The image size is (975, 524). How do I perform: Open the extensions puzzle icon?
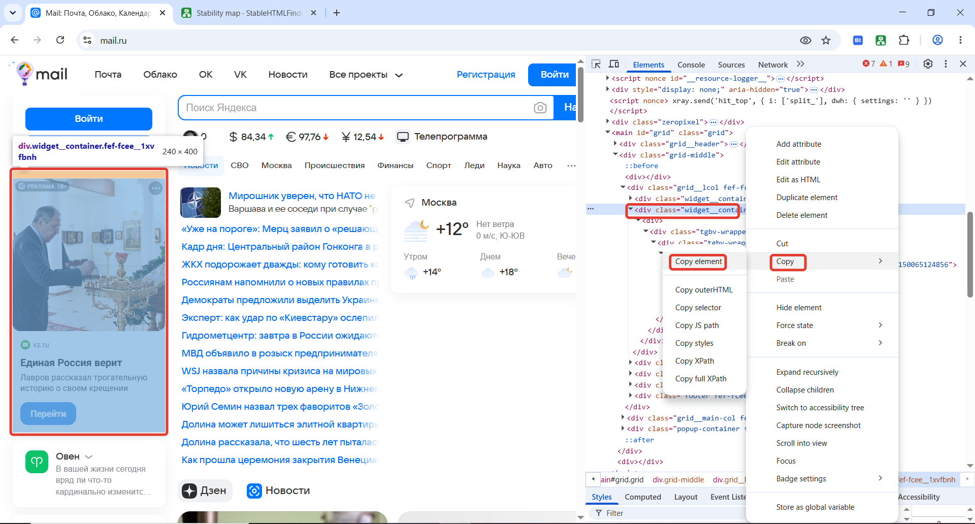pyautogui.click(x=904, y=40)
